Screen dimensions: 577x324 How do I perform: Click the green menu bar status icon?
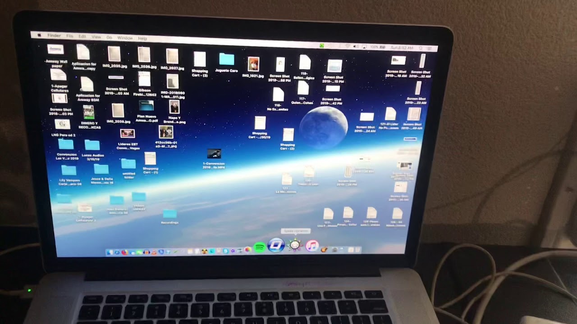[x=322, y=45]
